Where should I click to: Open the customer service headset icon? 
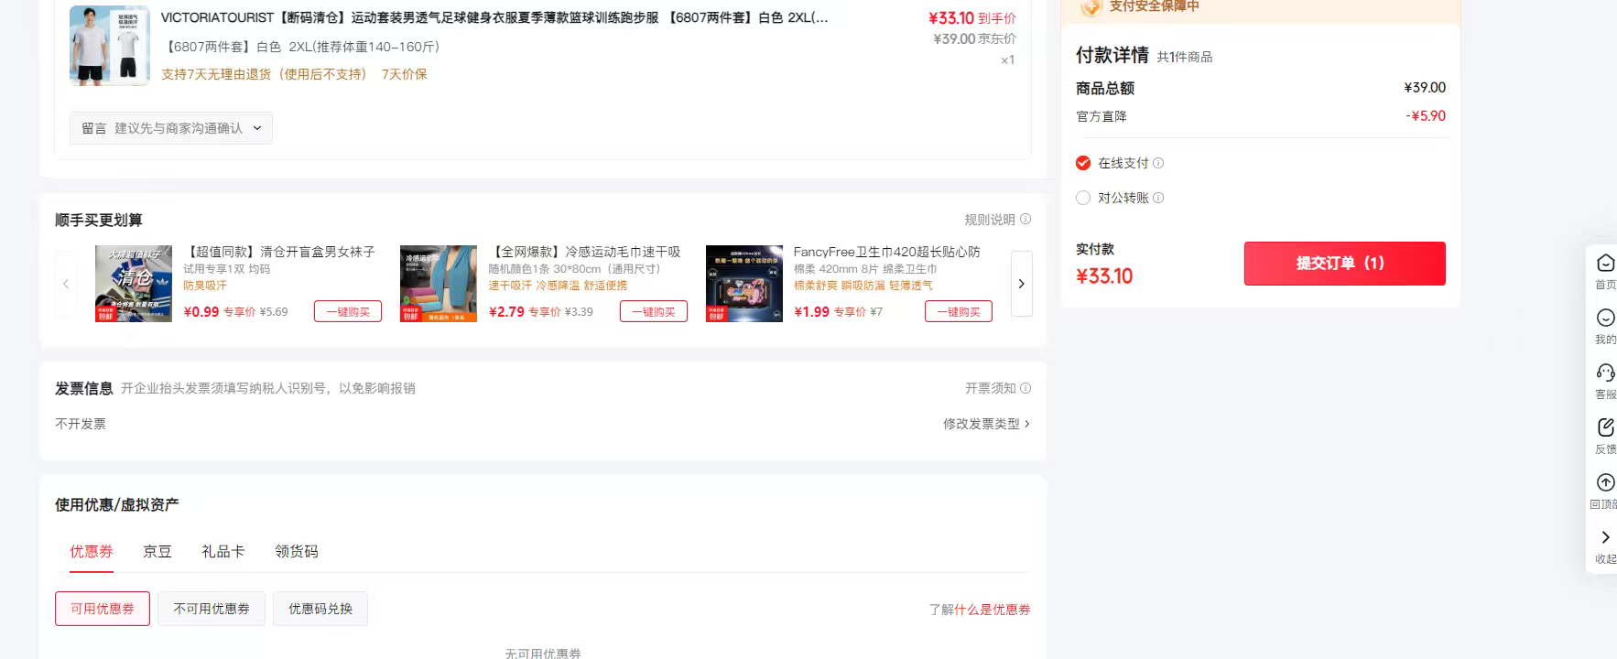(1605, 373)
